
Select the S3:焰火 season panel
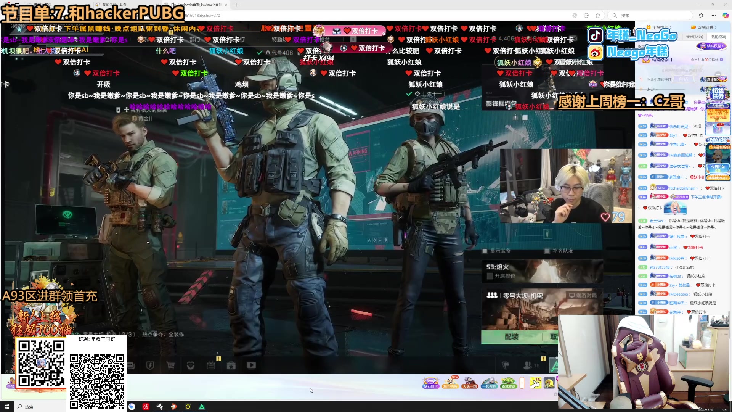pyautogui.click(x=542, y=271)
